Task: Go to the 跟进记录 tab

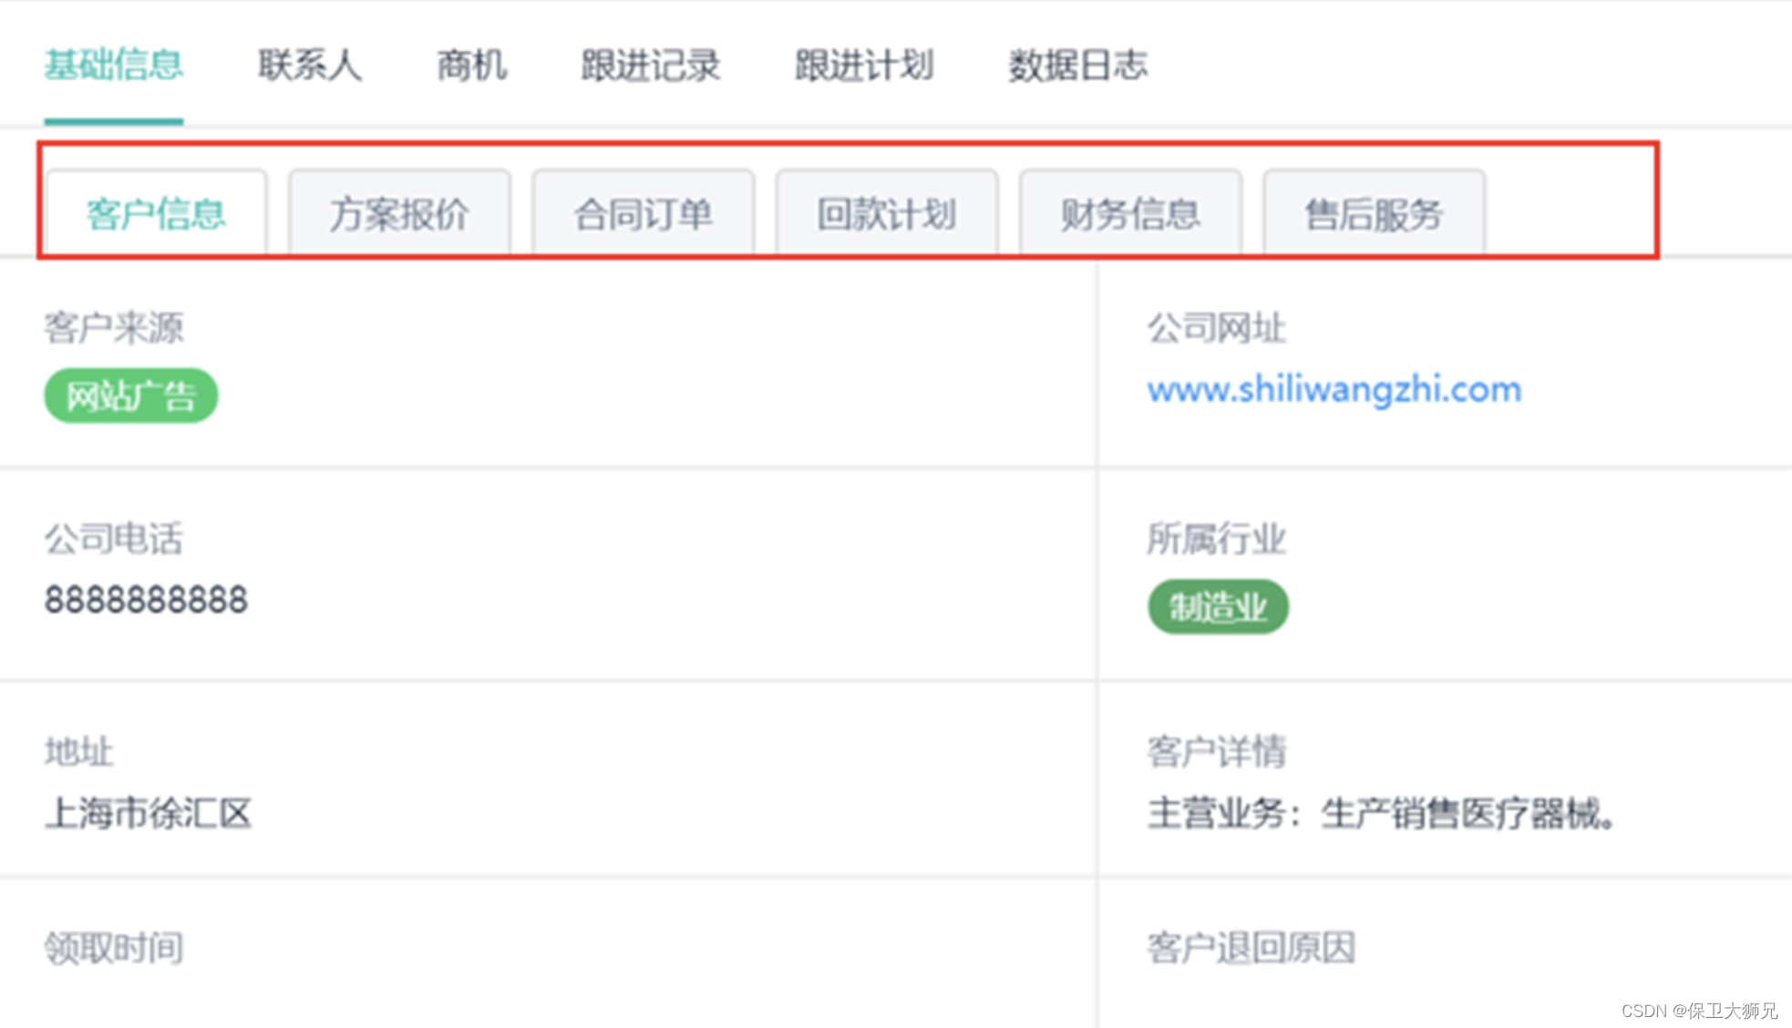Action: [651, 66]
